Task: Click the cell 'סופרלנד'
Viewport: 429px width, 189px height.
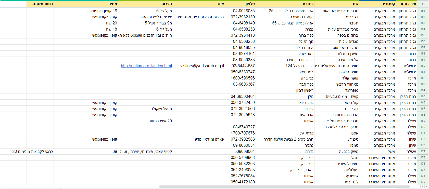Action: pyautogui.click(x=337, y=90)
